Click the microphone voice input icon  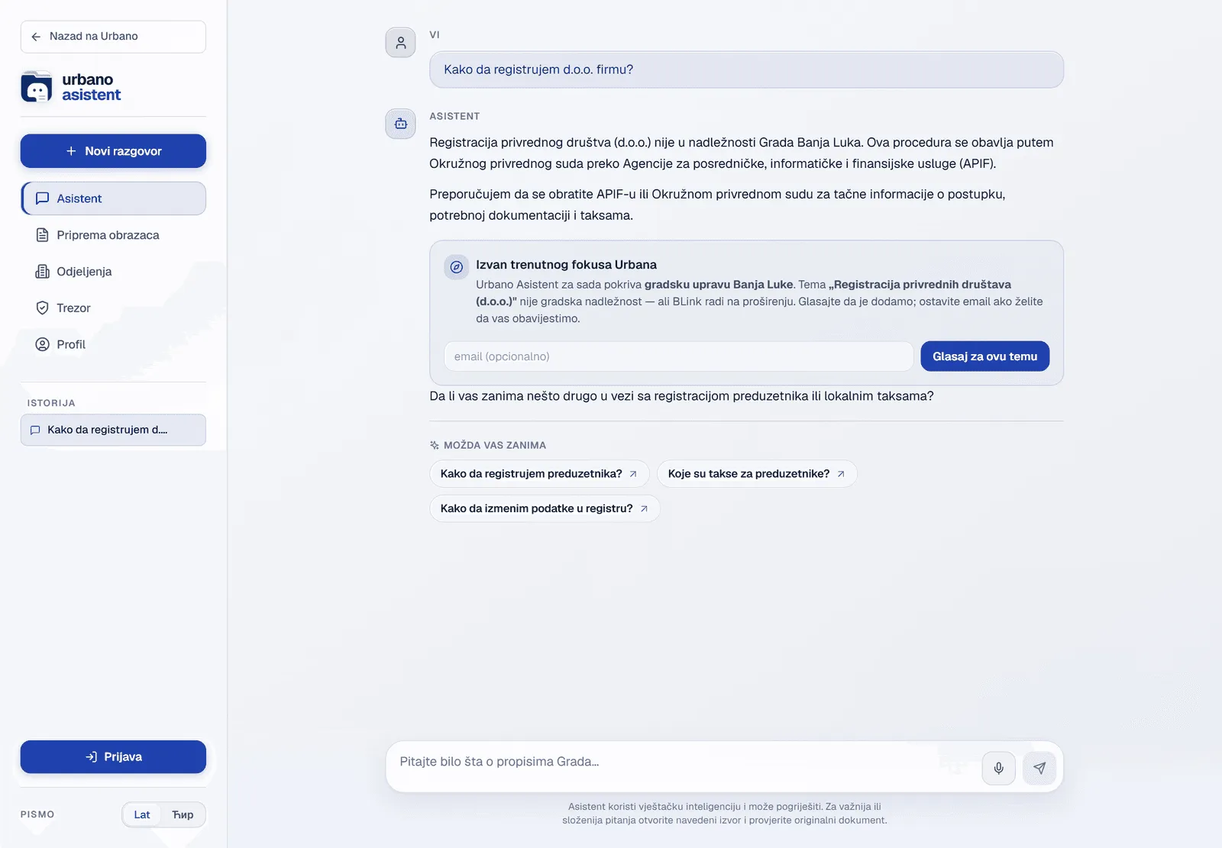(998, 768)
